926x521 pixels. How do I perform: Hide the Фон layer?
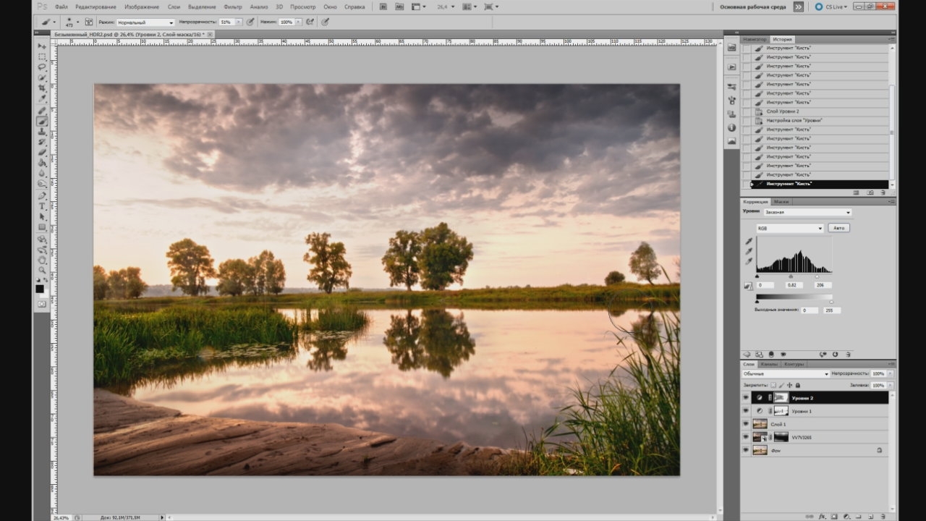click(x=746, y=450)
